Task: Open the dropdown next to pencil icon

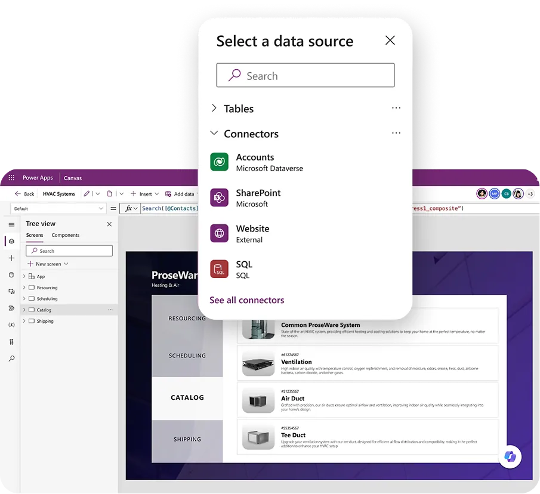Action: [98, 194]
